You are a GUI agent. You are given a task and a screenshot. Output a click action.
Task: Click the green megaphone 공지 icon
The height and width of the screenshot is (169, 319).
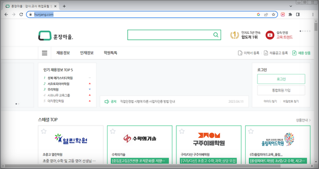pyautogui.click(x=107, y=101)
